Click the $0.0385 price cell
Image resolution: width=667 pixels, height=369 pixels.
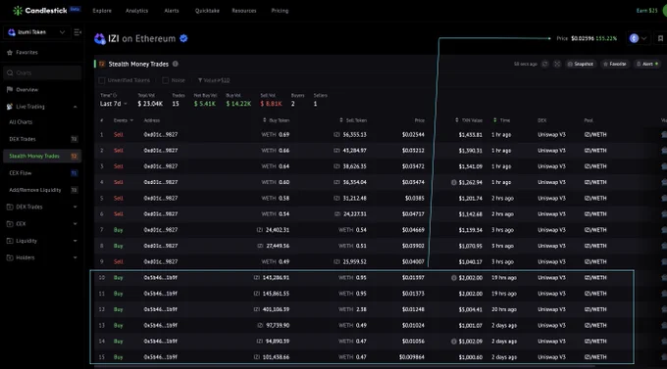click(x=415, y=199)
